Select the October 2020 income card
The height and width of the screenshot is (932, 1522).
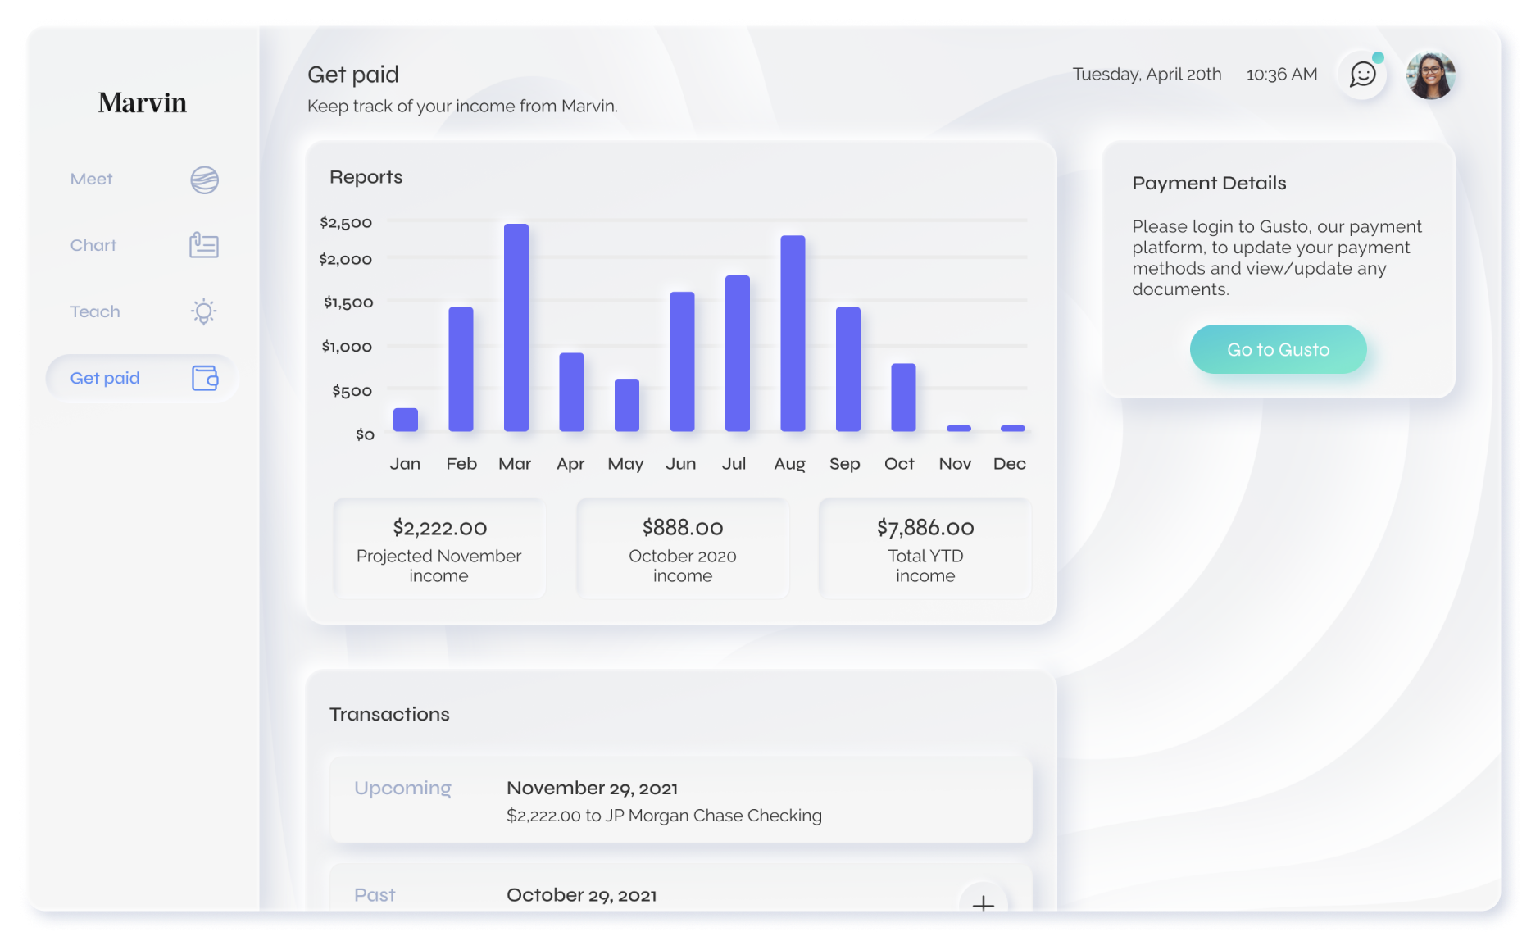[x=683, y=548]
